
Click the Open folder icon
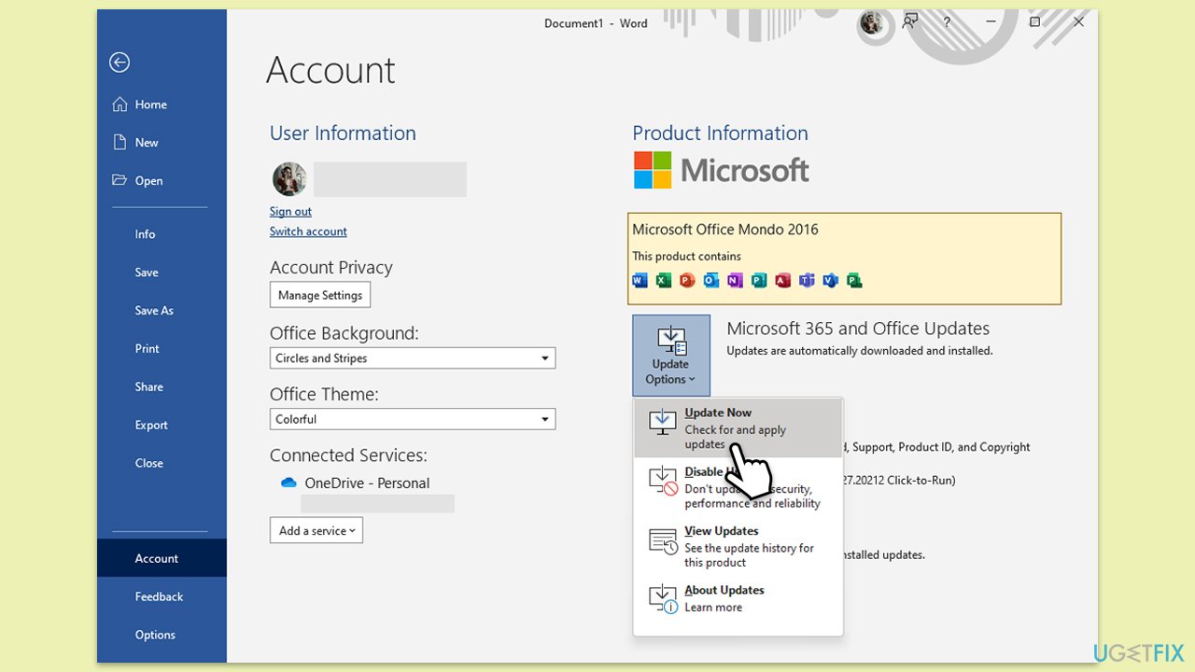coord(119,181)
